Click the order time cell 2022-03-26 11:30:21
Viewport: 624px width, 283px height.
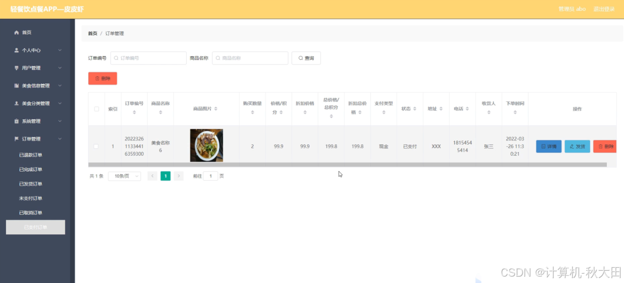[515, 146]
